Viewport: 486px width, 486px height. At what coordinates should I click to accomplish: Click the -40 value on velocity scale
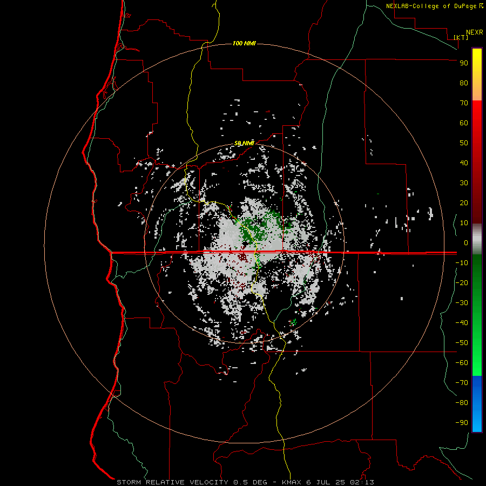[462, 323]
